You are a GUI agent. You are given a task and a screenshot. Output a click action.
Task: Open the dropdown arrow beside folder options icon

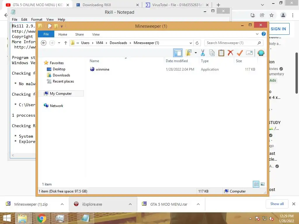(x=196, y=53)
